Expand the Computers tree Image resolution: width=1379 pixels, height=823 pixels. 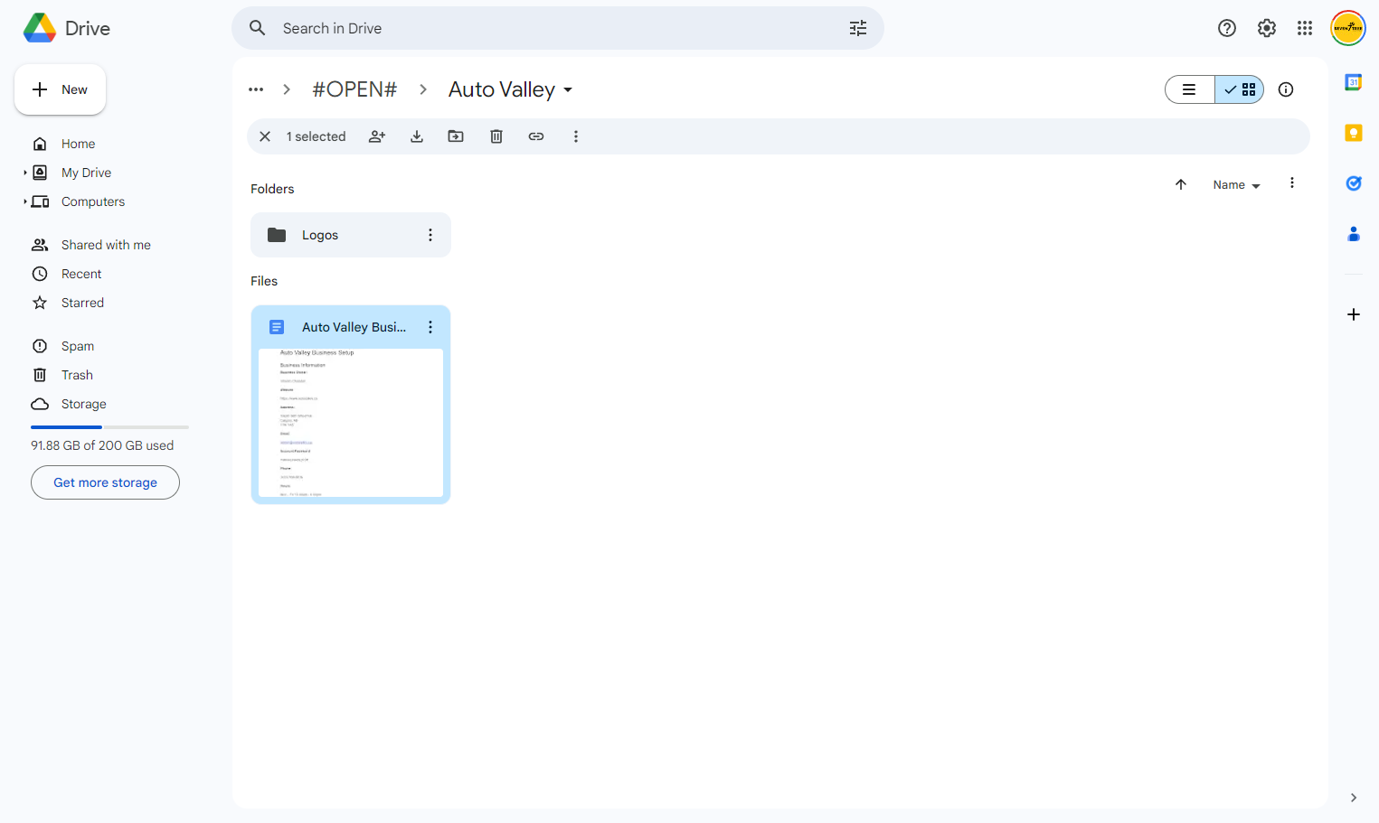(x=25, y=201)
